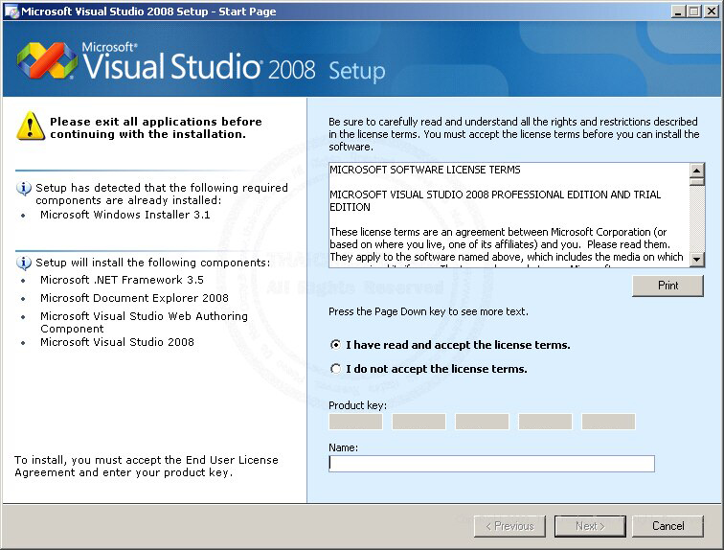The image size is (724, 550).
Task: Click the setup icon in title bar
Action: click(x=11, y=11)
